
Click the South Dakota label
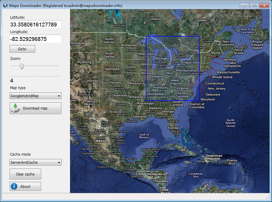coord(109,55)
